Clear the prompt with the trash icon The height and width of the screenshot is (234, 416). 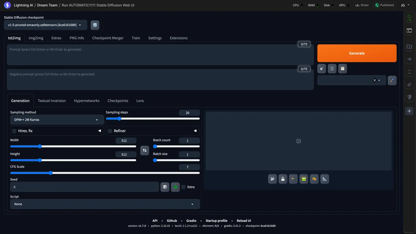pyautogui.click(x=332, y=69)
